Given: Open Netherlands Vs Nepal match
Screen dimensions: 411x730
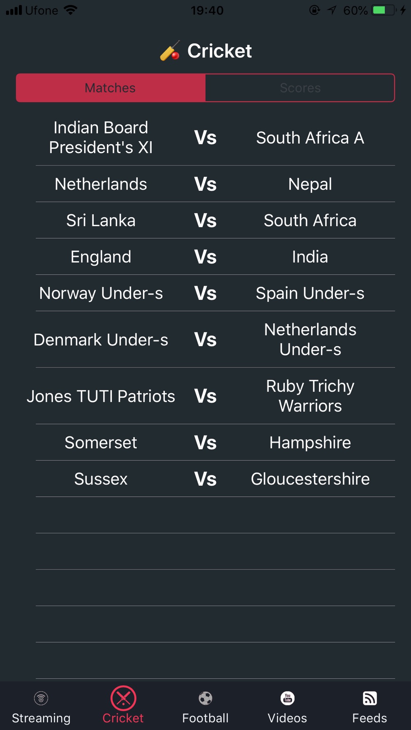Looking at the screenshot, I should pos(205,184).
